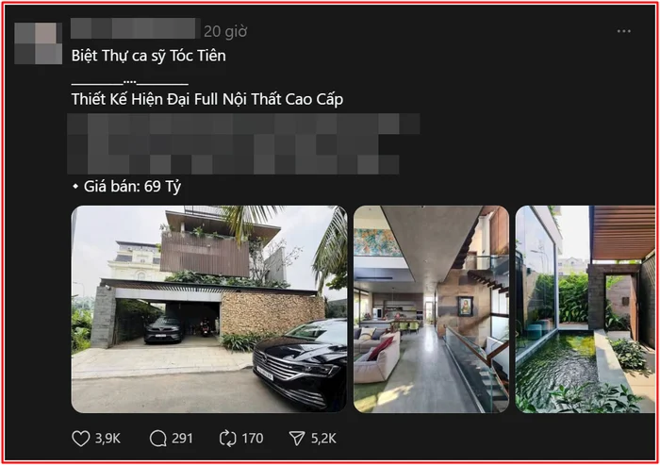Open comments via speech bubble icon
Image resolution: width=660 pixels, height=465 pixels.
157,439
